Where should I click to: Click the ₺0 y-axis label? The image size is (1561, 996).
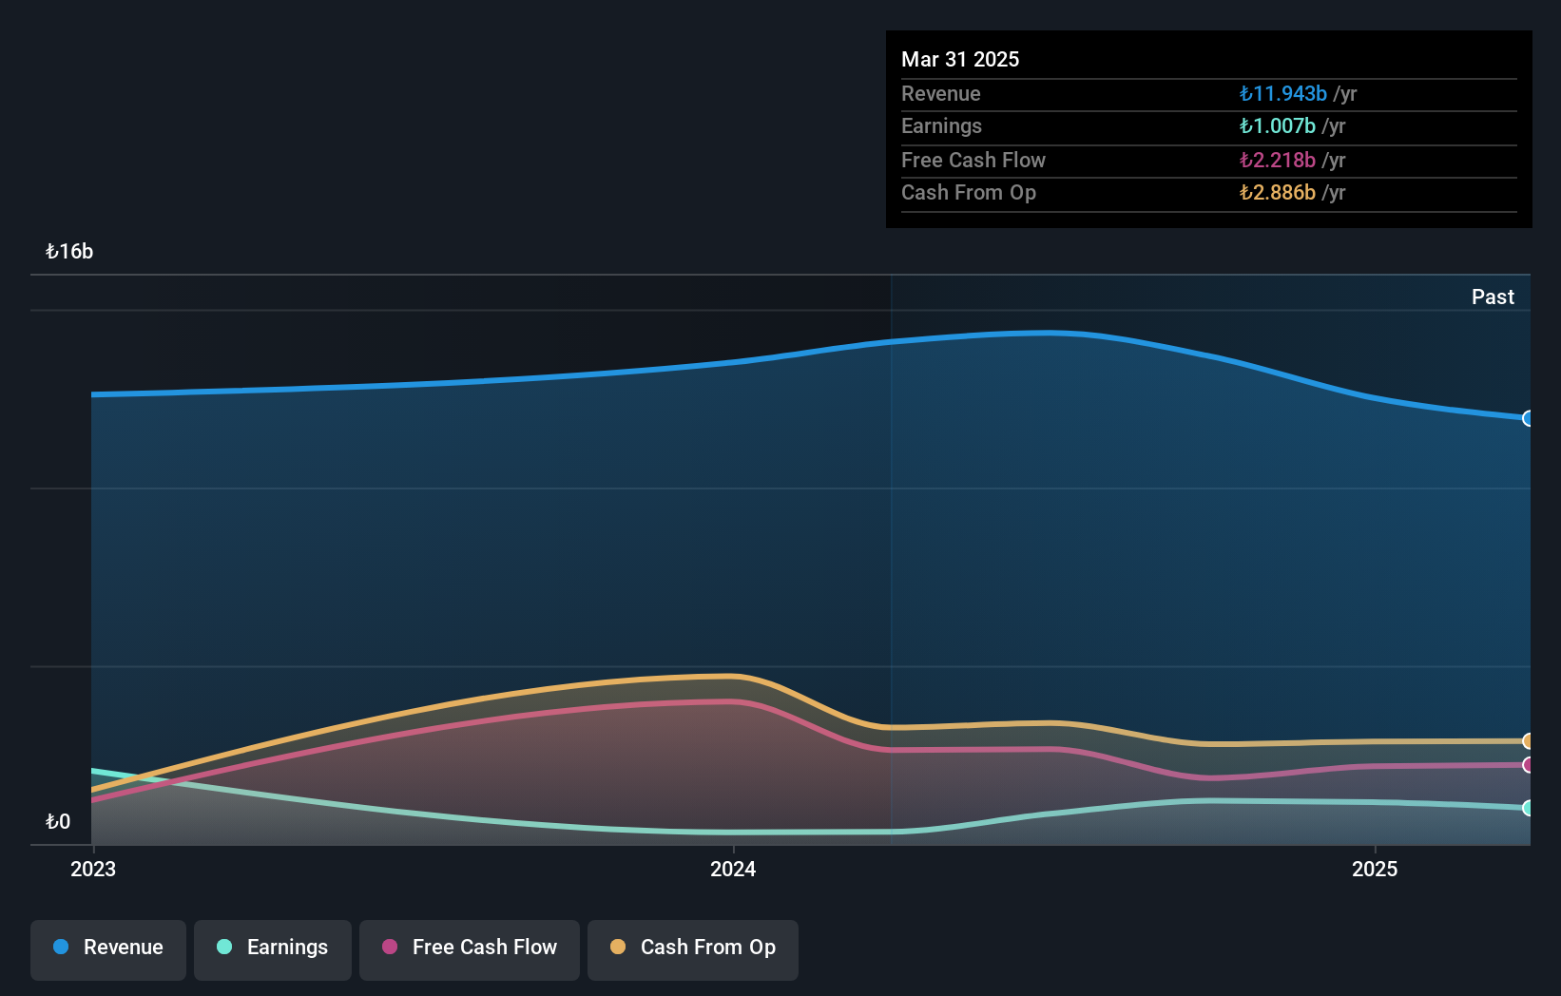(x=58, y=822)
